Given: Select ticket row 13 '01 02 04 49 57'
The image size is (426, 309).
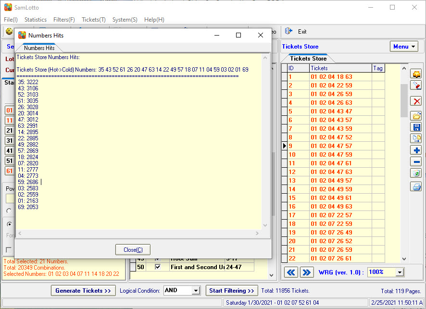Looking at the screenshot, I should tap(333, 181).
